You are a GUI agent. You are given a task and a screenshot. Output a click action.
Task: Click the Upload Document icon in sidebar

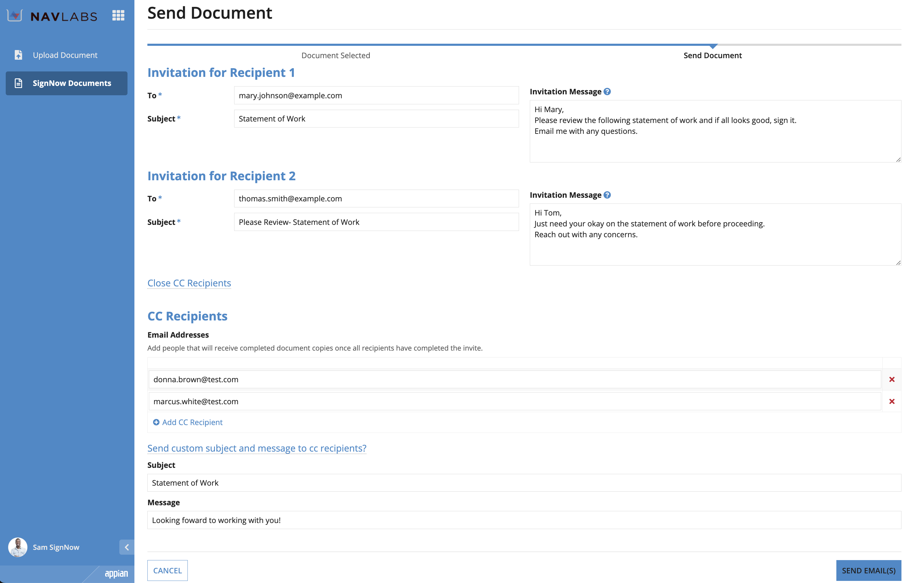click(x=18, y=55)
